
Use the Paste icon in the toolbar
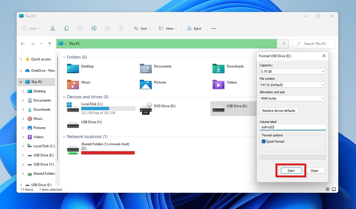pos(80,28)
